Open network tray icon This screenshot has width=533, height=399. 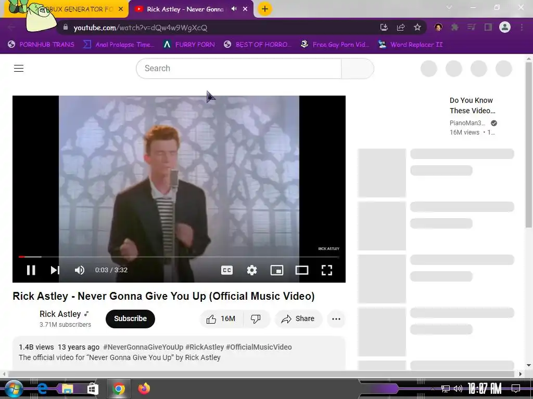pyautogui.click(x=445, y=389)
